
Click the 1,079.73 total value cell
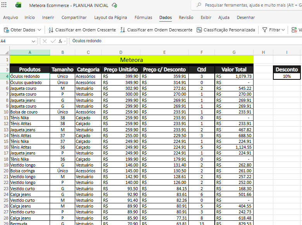pos(234,76)
